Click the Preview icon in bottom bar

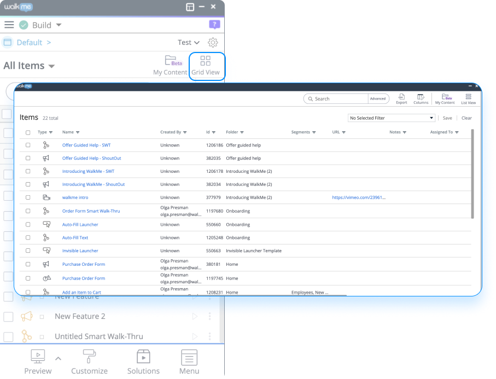[x=38, y=356]
